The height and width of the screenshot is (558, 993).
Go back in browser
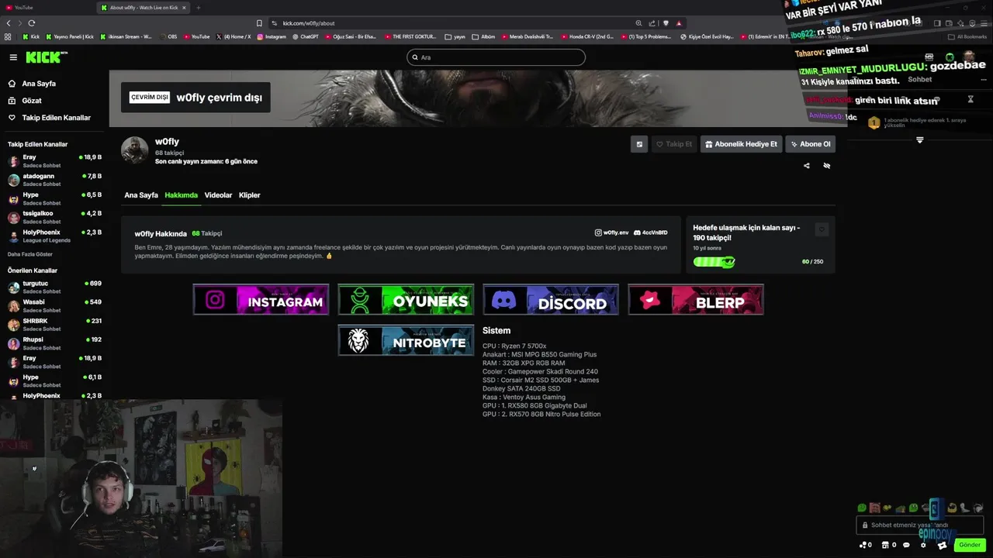pos(9,23)
